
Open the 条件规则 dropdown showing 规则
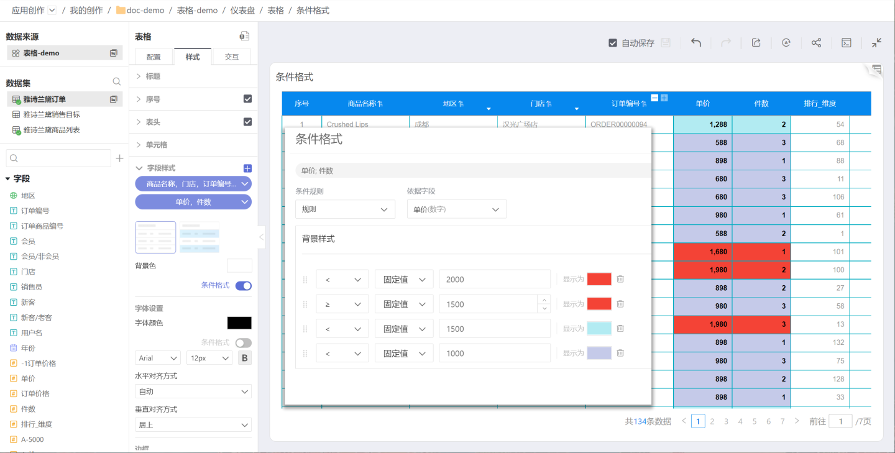coord(345,209)
